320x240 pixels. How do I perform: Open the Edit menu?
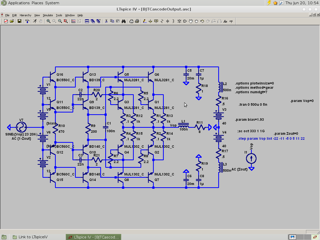[14, 15]
